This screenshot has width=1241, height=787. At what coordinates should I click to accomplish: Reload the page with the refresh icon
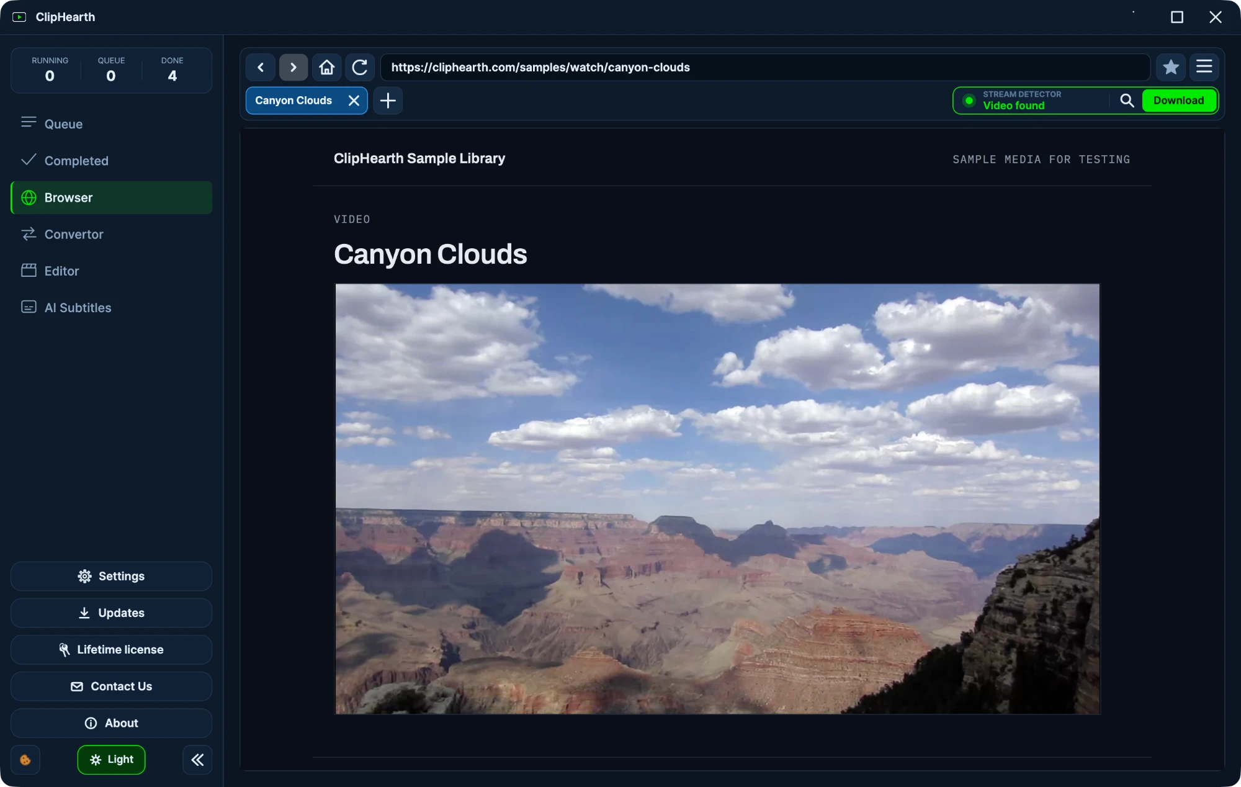pos(360,67)
